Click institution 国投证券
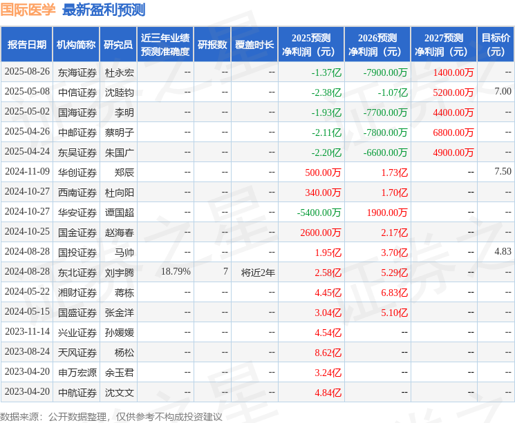515x423 pixels. click(x=77, y=253)
